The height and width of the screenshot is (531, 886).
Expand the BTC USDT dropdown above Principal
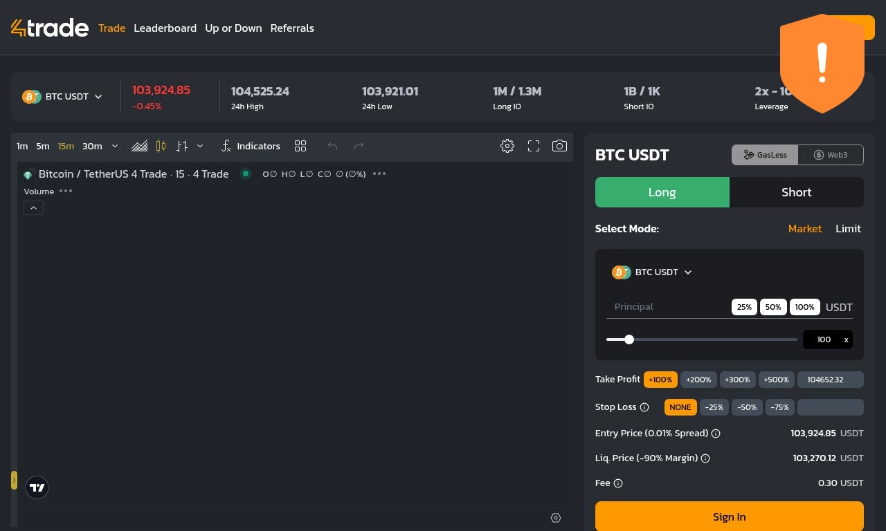click(652, 272)
